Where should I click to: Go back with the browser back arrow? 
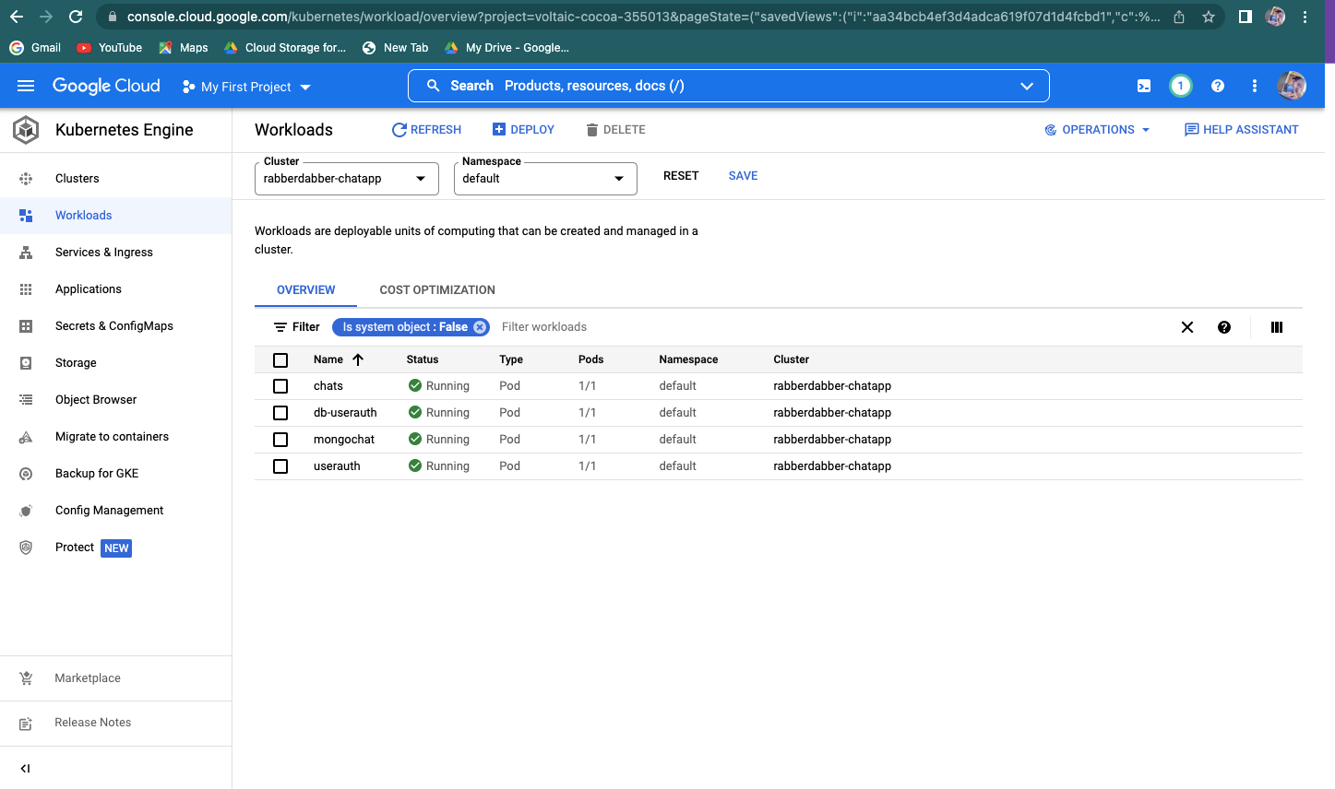pyautogui.click(x=17, y=17)
